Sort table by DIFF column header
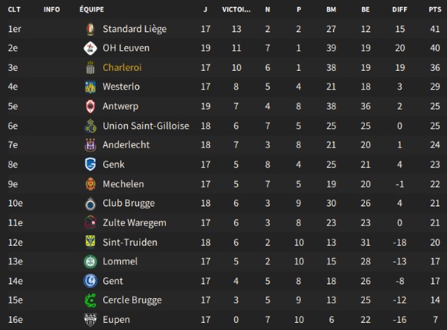 [x=399, y=9]
